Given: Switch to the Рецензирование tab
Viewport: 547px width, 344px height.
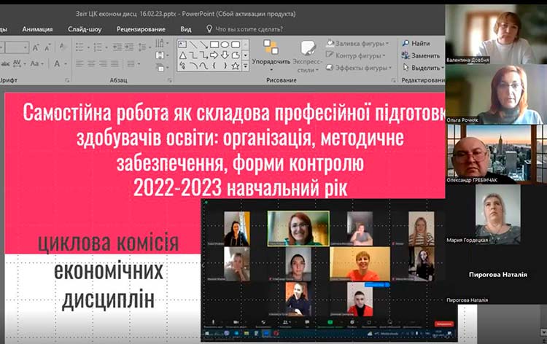Looking at the screenshot, I should pyautogui.click(x=140, y=29).
